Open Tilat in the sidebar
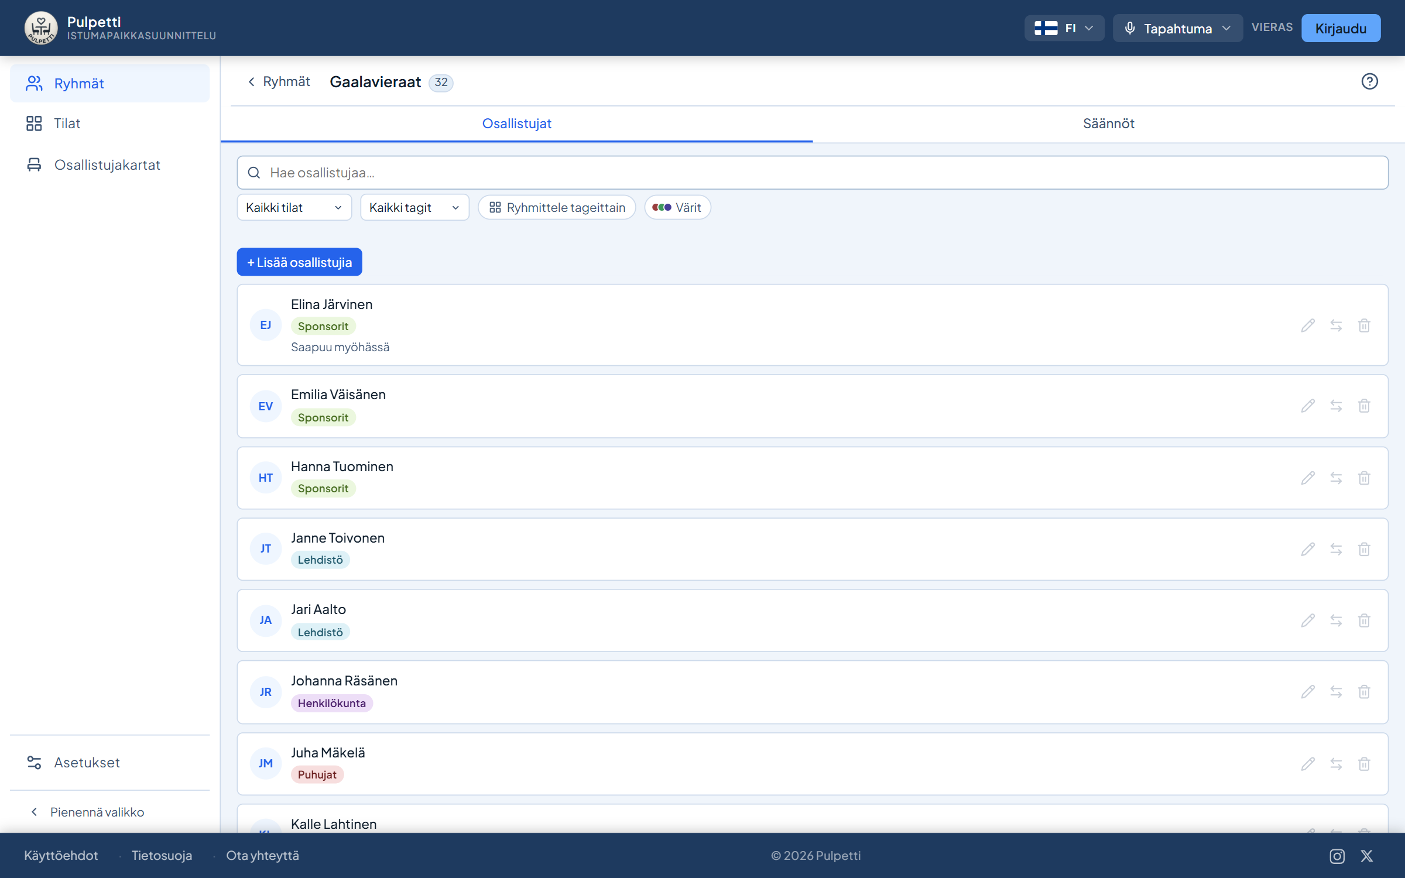Image resolution: width=1405 pixels, height=878 pixels. (110, 124)
